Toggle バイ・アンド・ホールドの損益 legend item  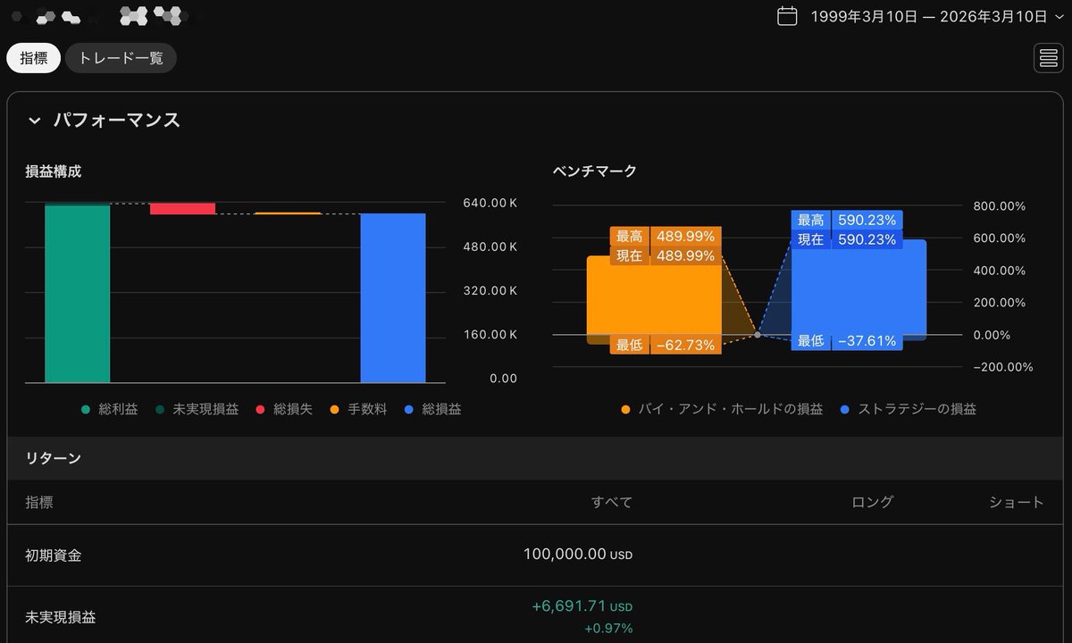pyautogui.click(x=722, y=409)
